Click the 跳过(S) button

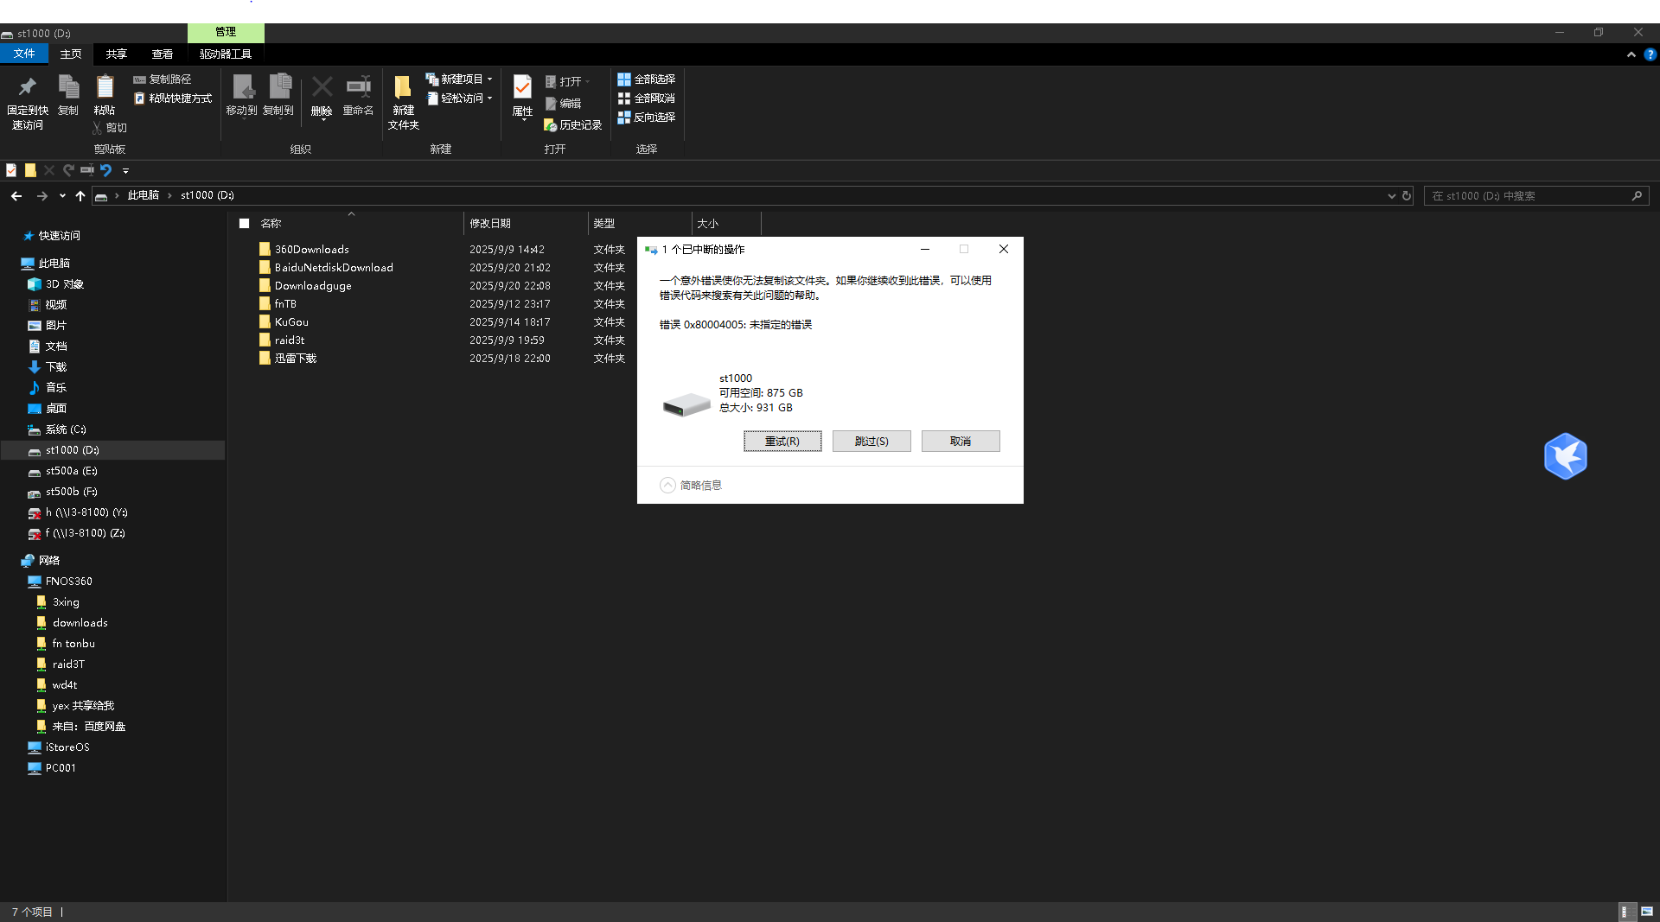(871, 442)
